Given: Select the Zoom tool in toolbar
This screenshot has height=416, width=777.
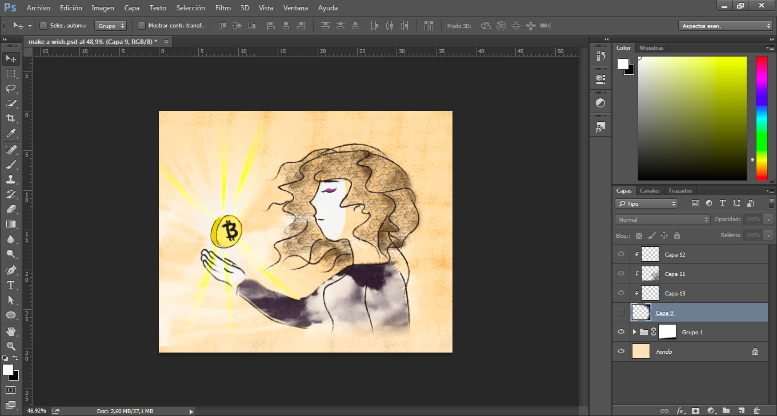Looking at the screenshot, I should [x=11, y=346].
